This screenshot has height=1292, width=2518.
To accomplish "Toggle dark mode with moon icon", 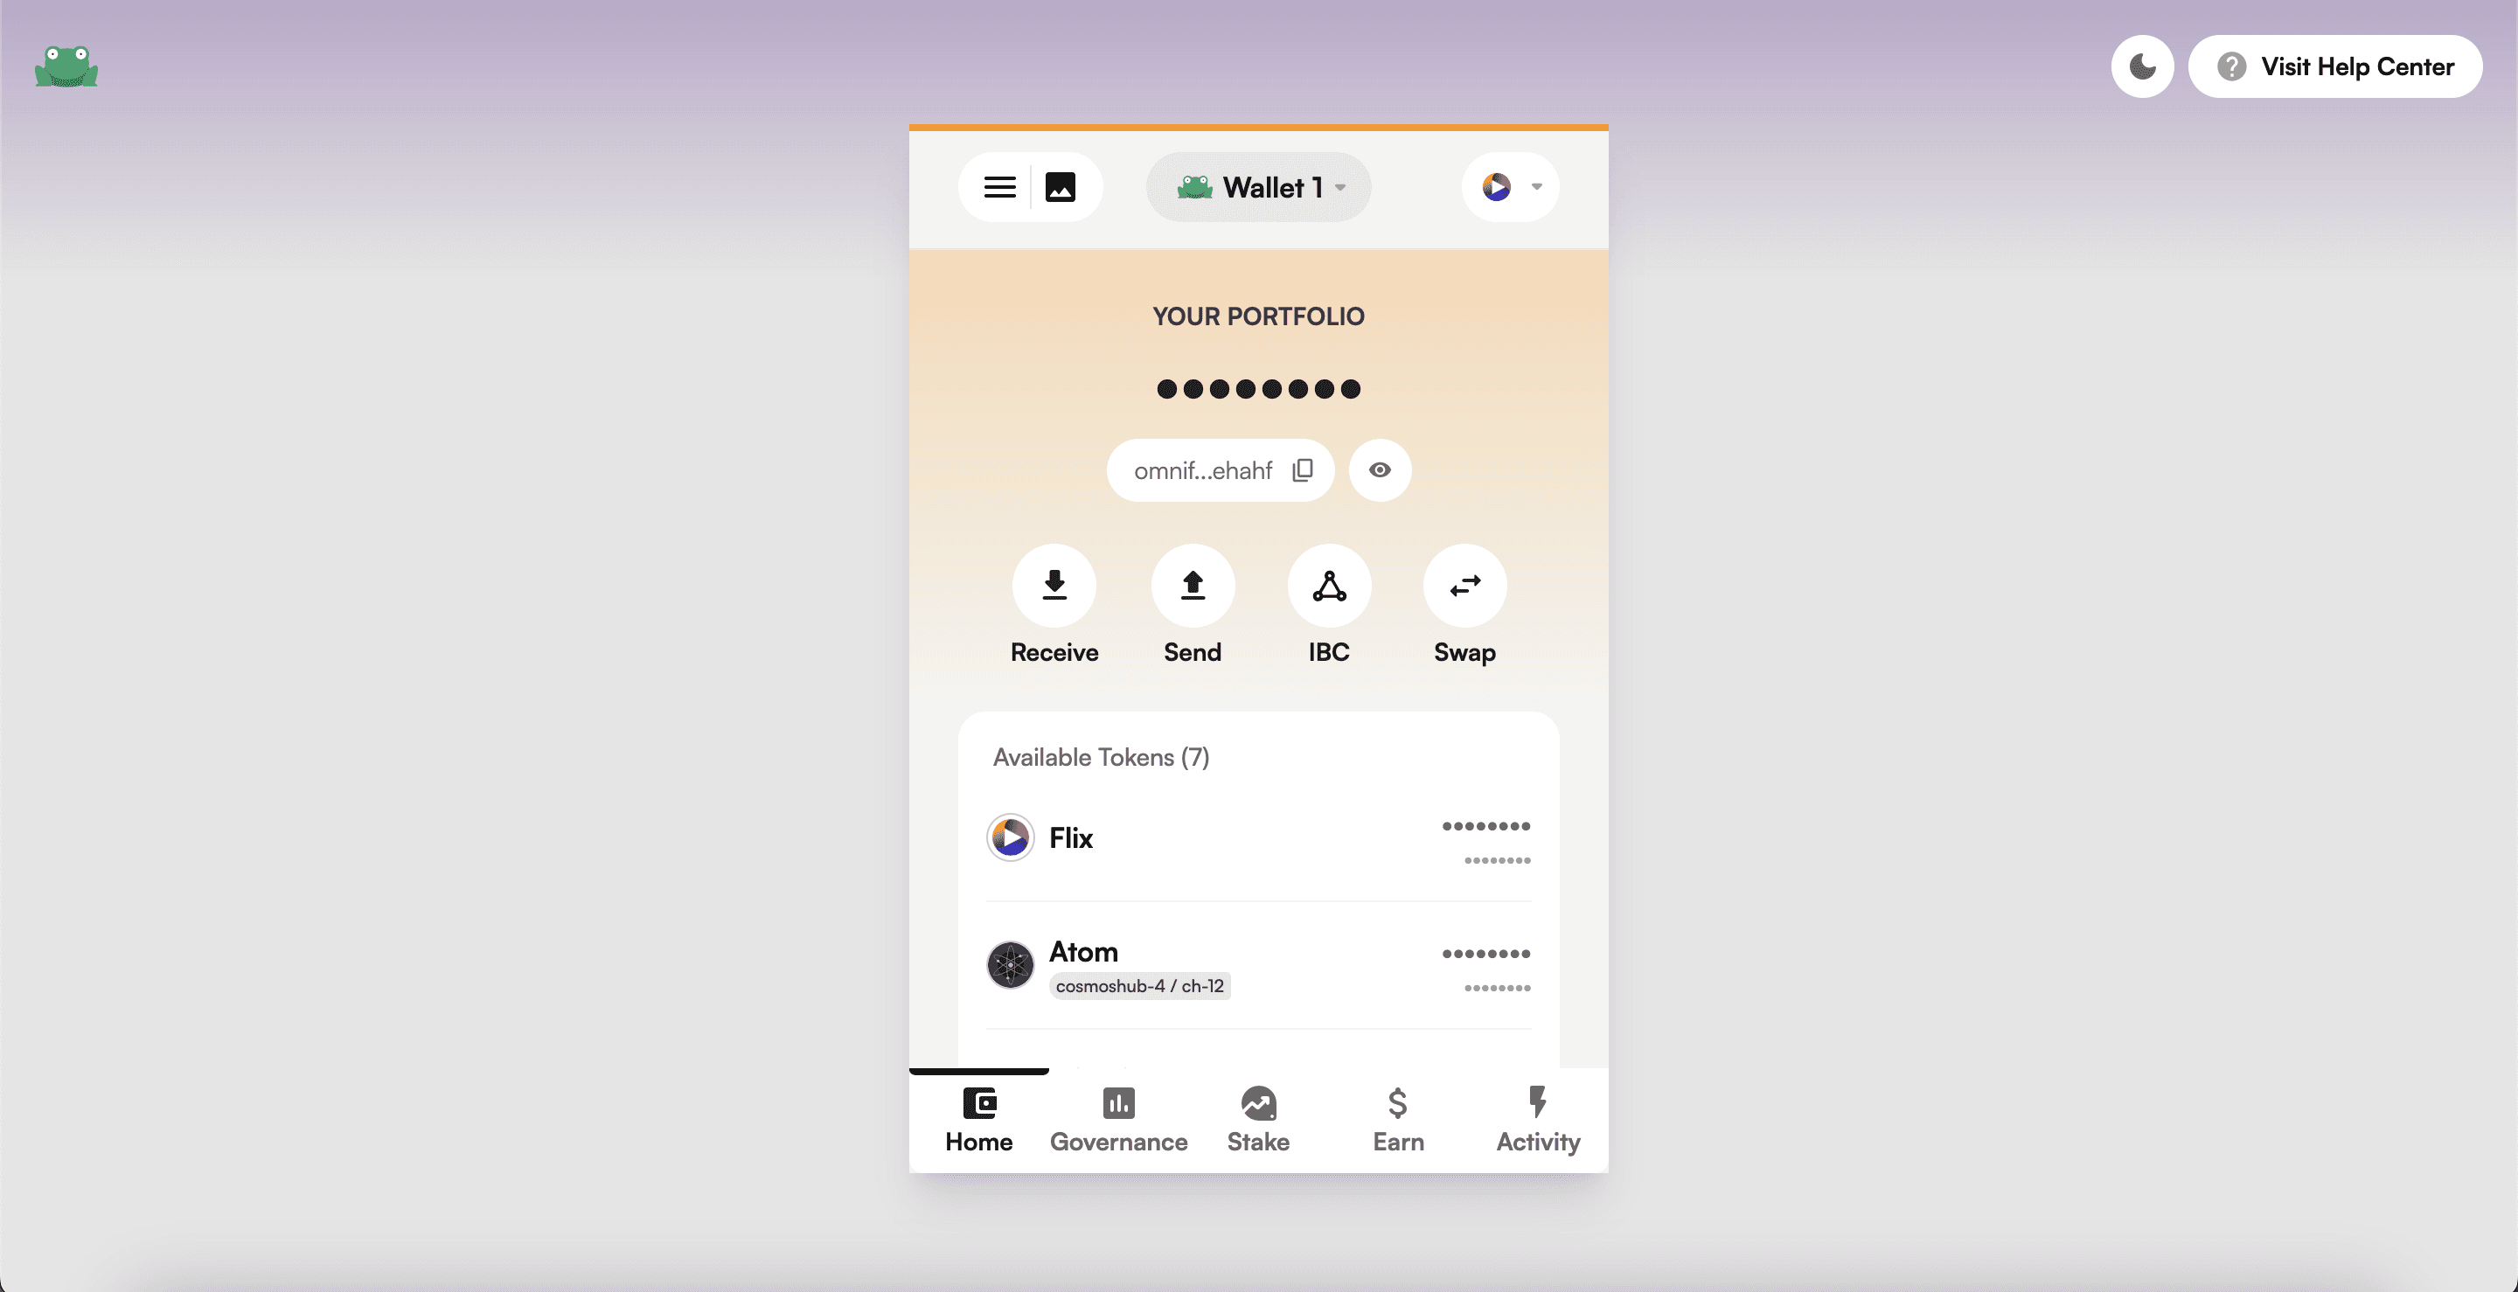I will point(2142,66).
